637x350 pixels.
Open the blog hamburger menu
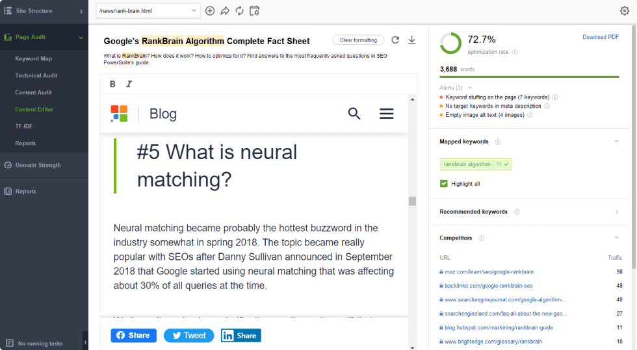coord(386,113)
